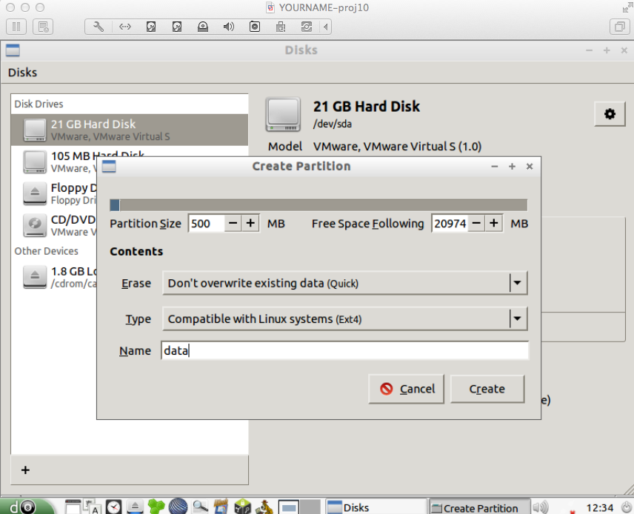Open Create Partition window menu icon
This screenshot has width=634, height=514.
[109, 166]
